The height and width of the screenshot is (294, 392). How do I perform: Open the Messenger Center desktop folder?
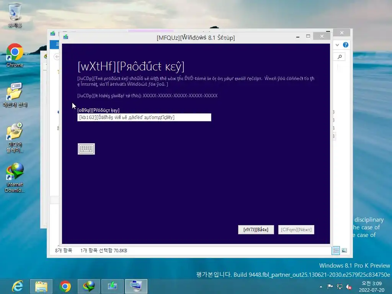(15, 95)
